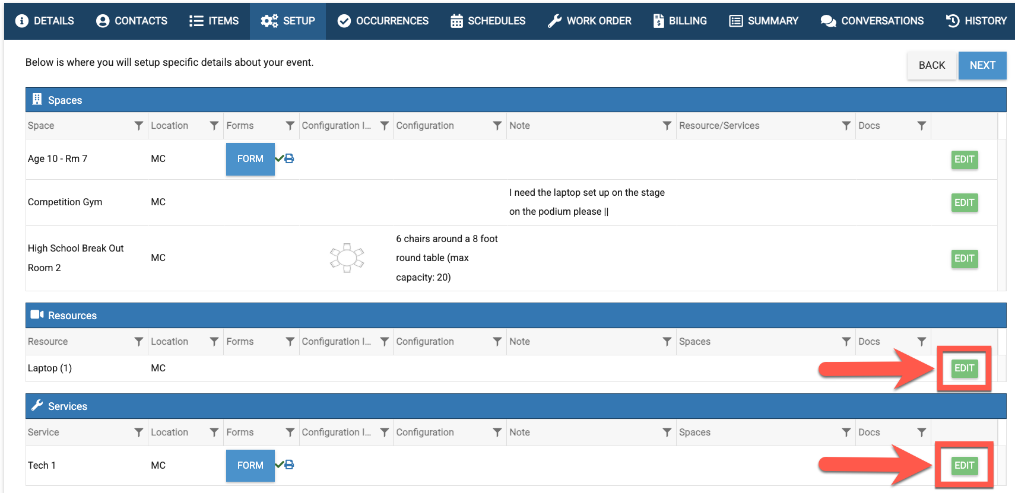This screenshot has height=493, width=1015.
Task: View the Summary tab
Action: pyautogui.click(x=764, y=21)
